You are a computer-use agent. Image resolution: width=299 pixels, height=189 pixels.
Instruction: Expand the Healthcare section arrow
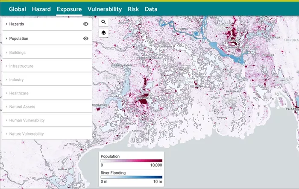coord(6,93)
